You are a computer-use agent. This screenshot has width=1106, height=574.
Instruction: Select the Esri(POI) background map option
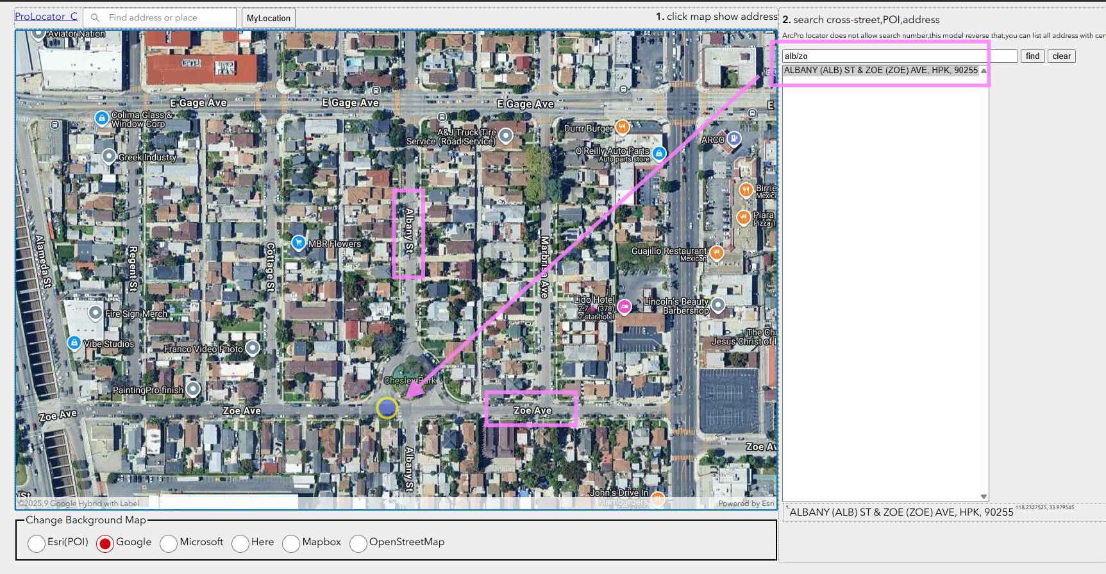37,543
